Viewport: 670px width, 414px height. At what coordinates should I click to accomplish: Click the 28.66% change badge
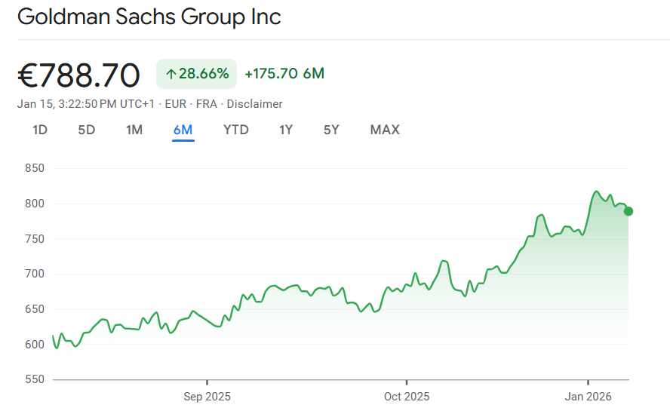pyautogui.click(x=197, y=74)
